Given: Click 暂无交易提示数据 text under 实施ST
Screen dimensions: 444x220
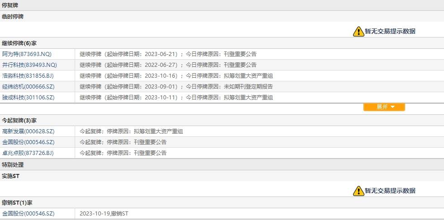Looking at the screenshot, I should [390, 191].
